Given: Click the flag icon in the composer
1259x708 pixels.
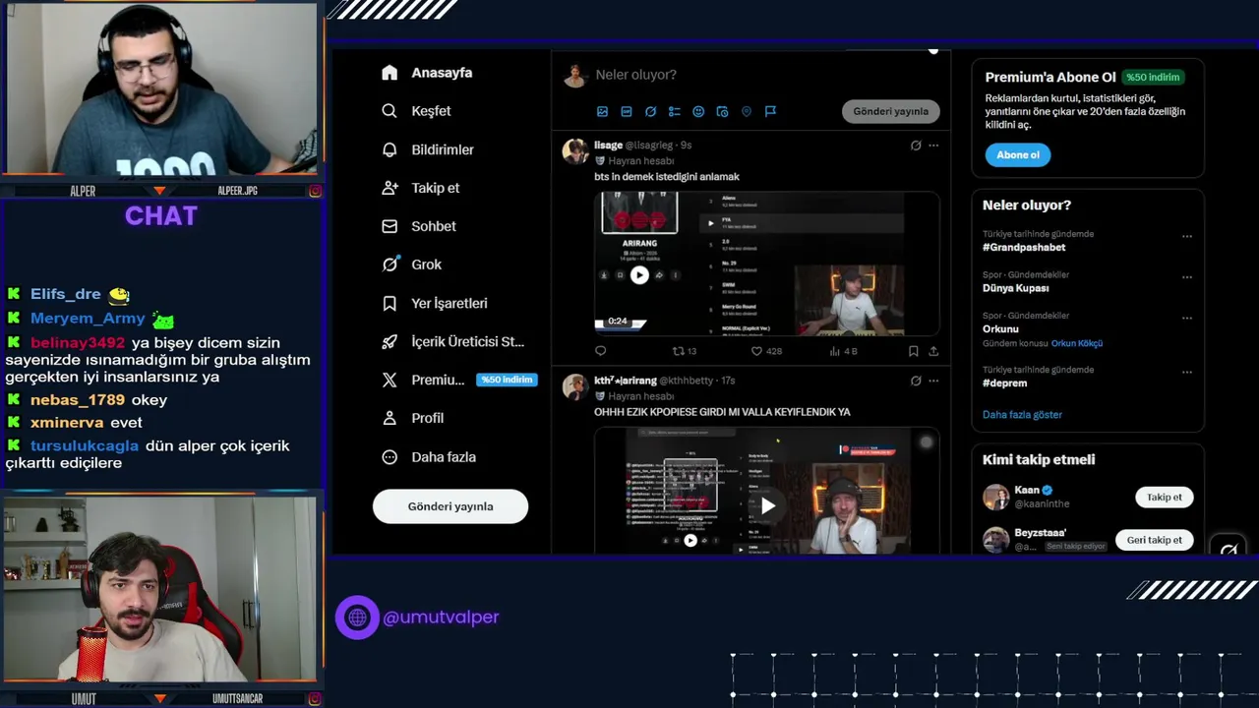Looking at the screenshot, I should click(770, 112).
